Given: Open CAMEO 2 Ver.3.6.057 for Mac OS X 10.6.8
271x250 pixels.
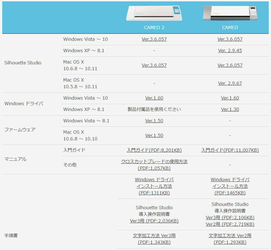Looking at the screenshot, I should [x=154, y=65].
